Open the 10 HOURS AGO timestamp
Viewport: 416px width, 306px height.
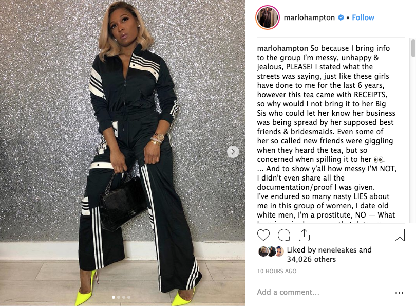(x=277, y=271)
